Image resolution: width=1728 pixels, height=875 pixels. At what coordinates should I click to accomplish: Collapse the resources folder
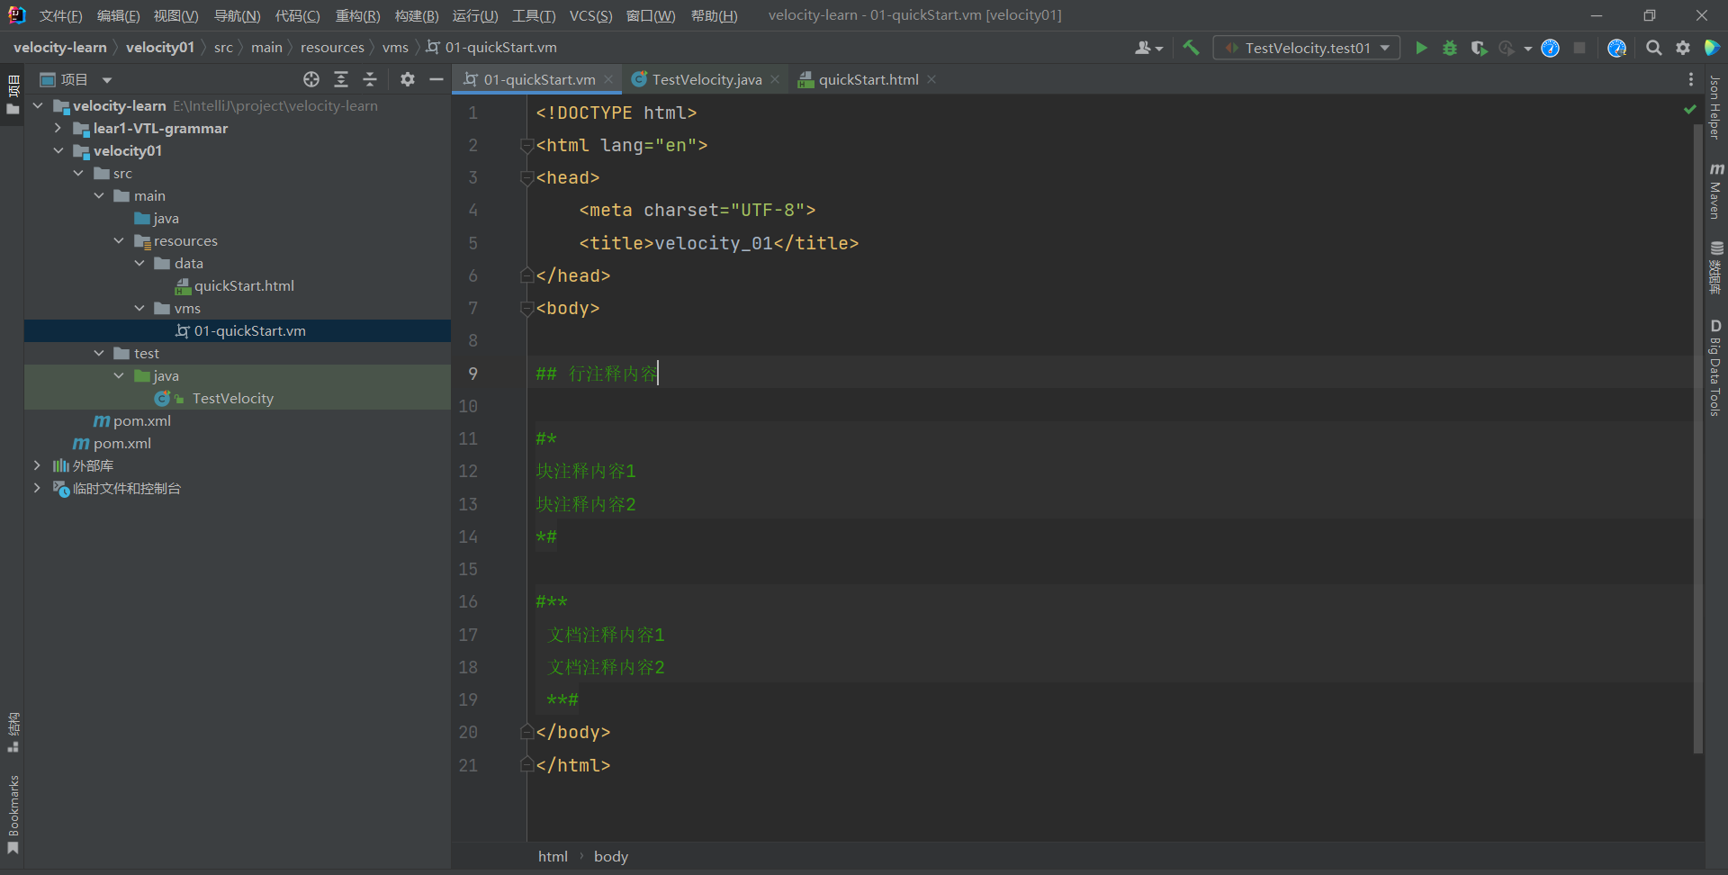point(119,240)
